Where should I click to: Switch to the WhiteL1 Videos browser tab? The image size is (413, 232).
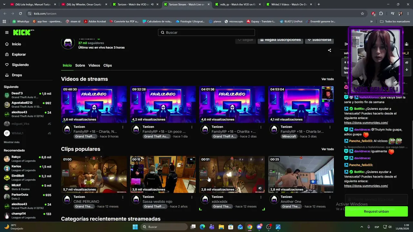[289, 5]
